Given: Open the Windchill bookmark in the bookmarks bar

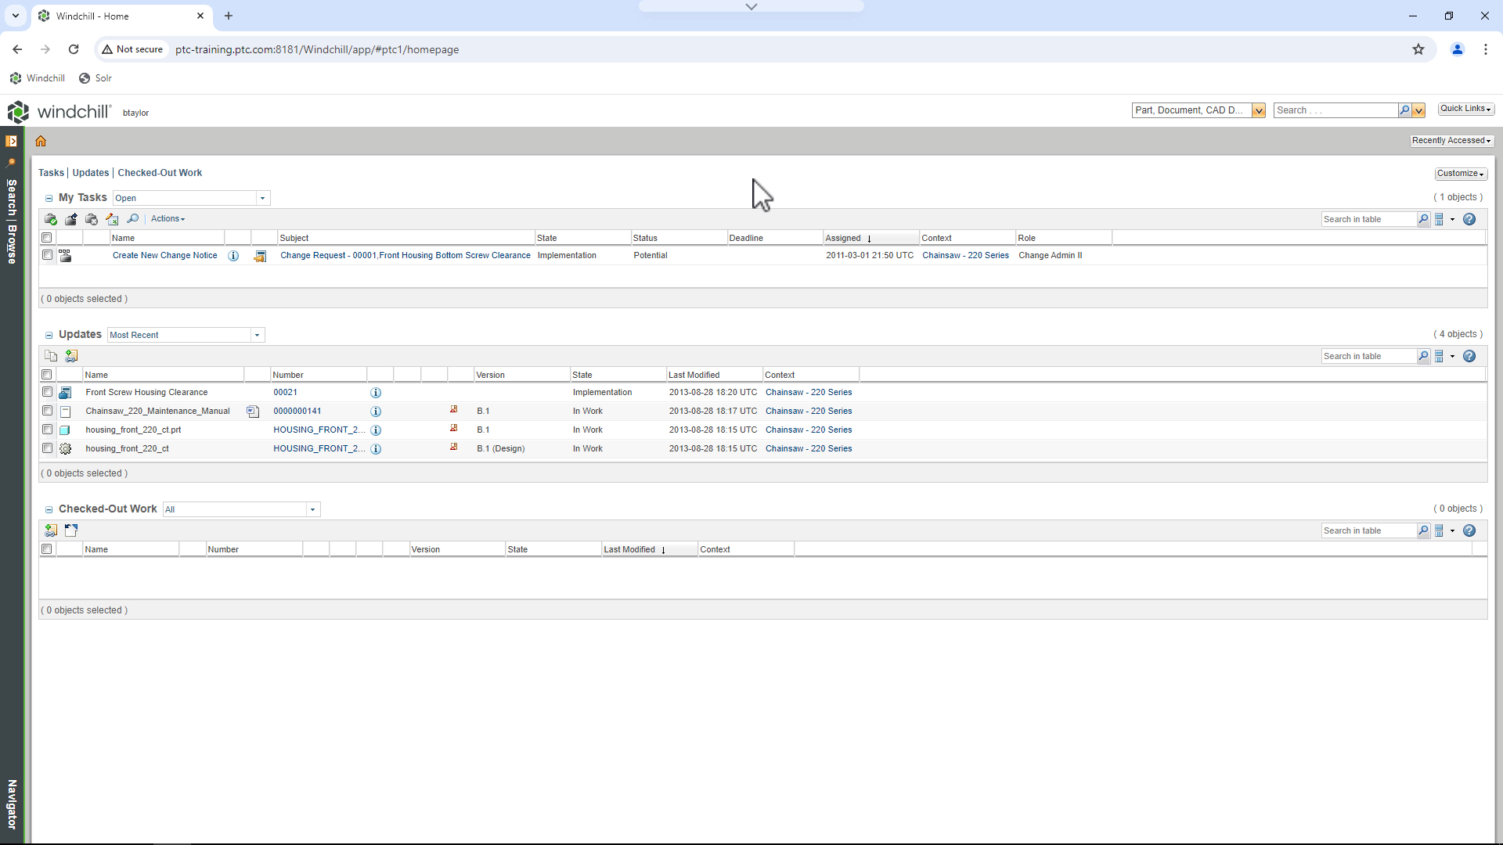Looking at the screenshot, I should click(38, 78).
